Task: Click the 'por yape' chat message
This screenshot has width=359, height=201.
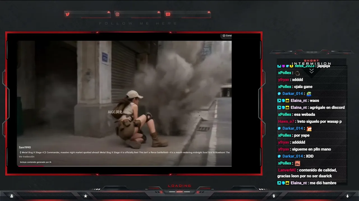Action: coord(302,136)
